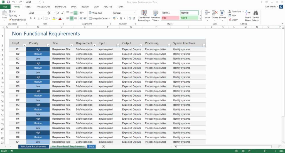Viewport: 285px width, 153px height.
Task: Toggle Wrap Text for selected cells
Action: 95,13
